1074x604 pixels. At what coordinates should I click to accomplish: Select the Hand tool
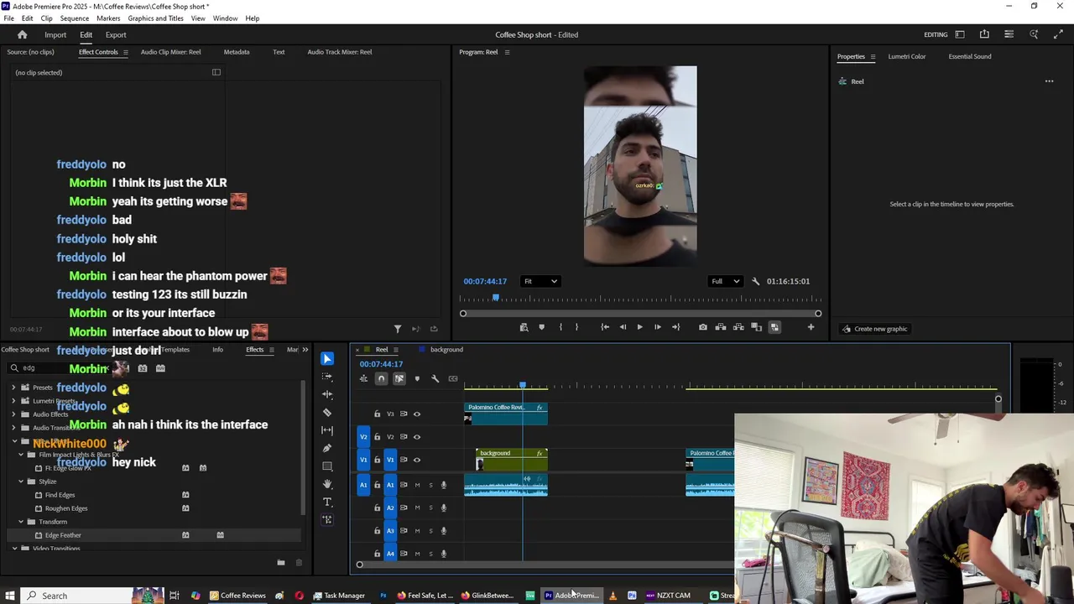(x=327, y=484)
